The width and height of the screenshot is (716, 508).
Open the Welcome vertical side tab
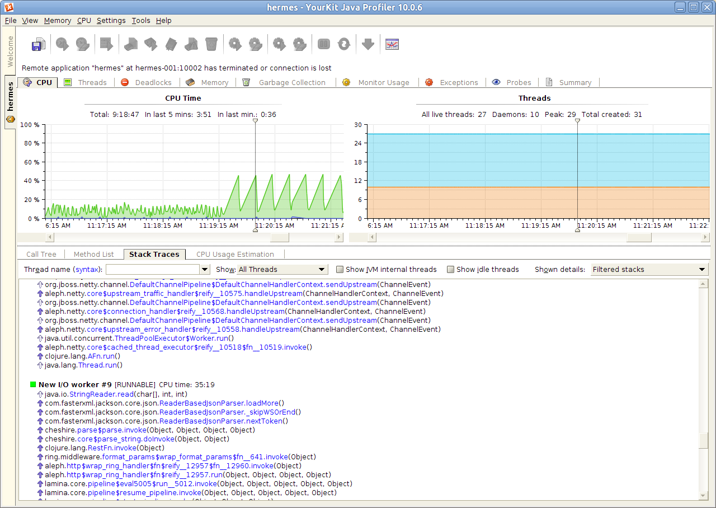[x=10, y=51]
